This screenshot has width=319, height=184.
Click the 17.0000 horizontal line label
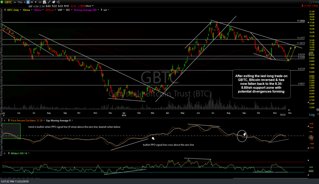click(301, 21)
